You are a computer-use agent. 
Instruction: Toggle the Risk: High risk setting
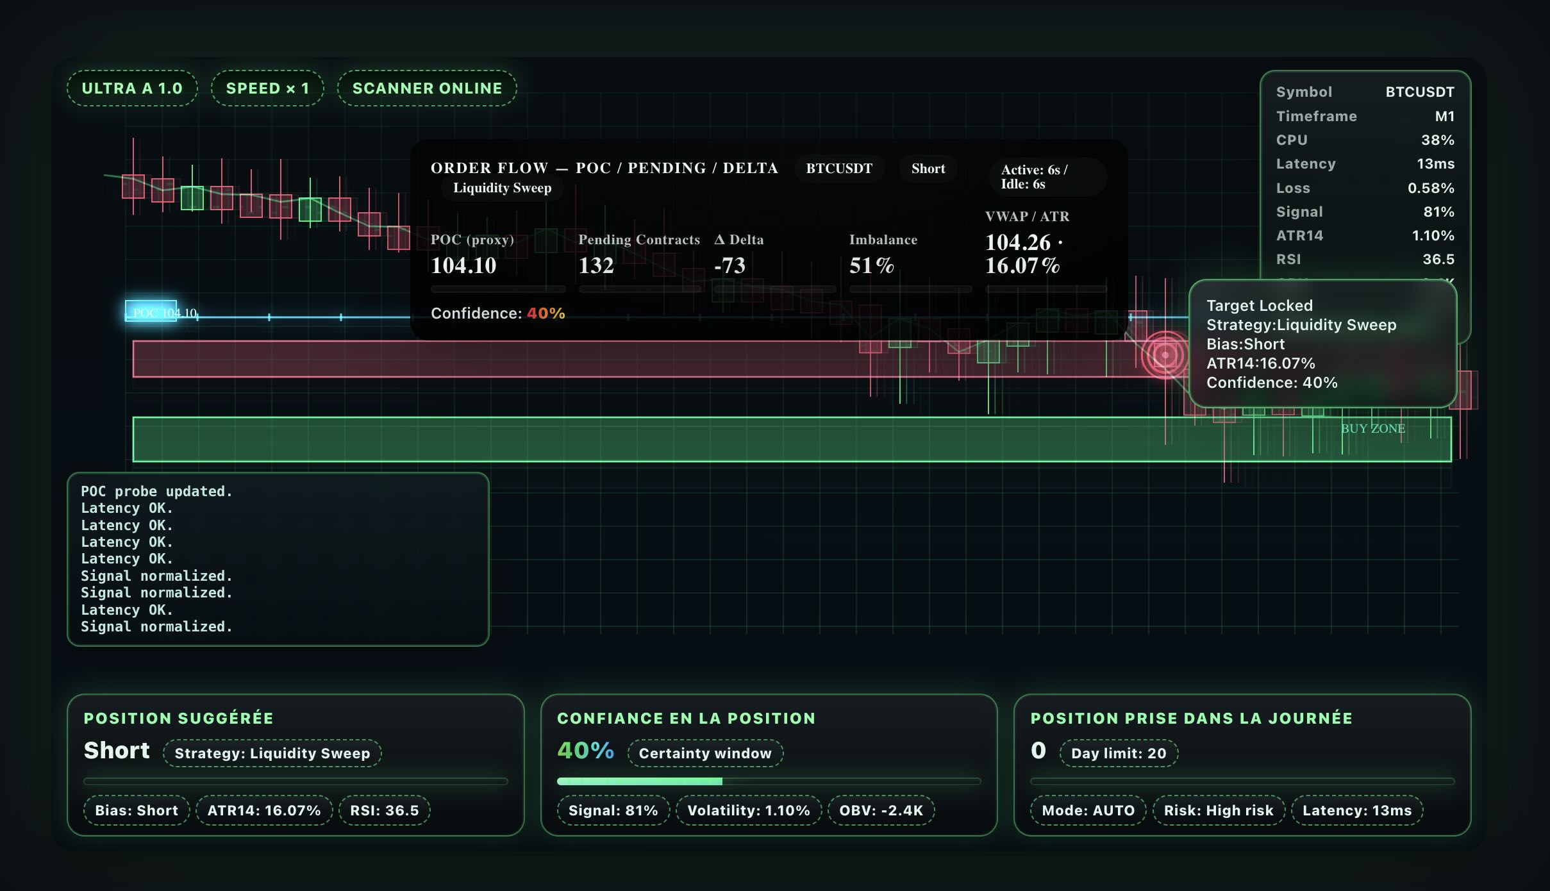tap(1219, 810)
